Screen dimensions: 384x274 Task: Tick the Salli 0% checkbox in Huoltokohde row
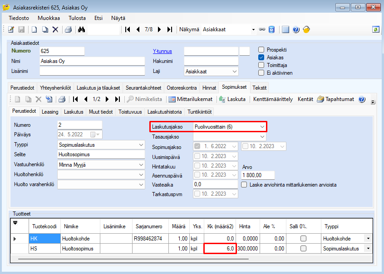pyautogui.click(x=303, y=238)
